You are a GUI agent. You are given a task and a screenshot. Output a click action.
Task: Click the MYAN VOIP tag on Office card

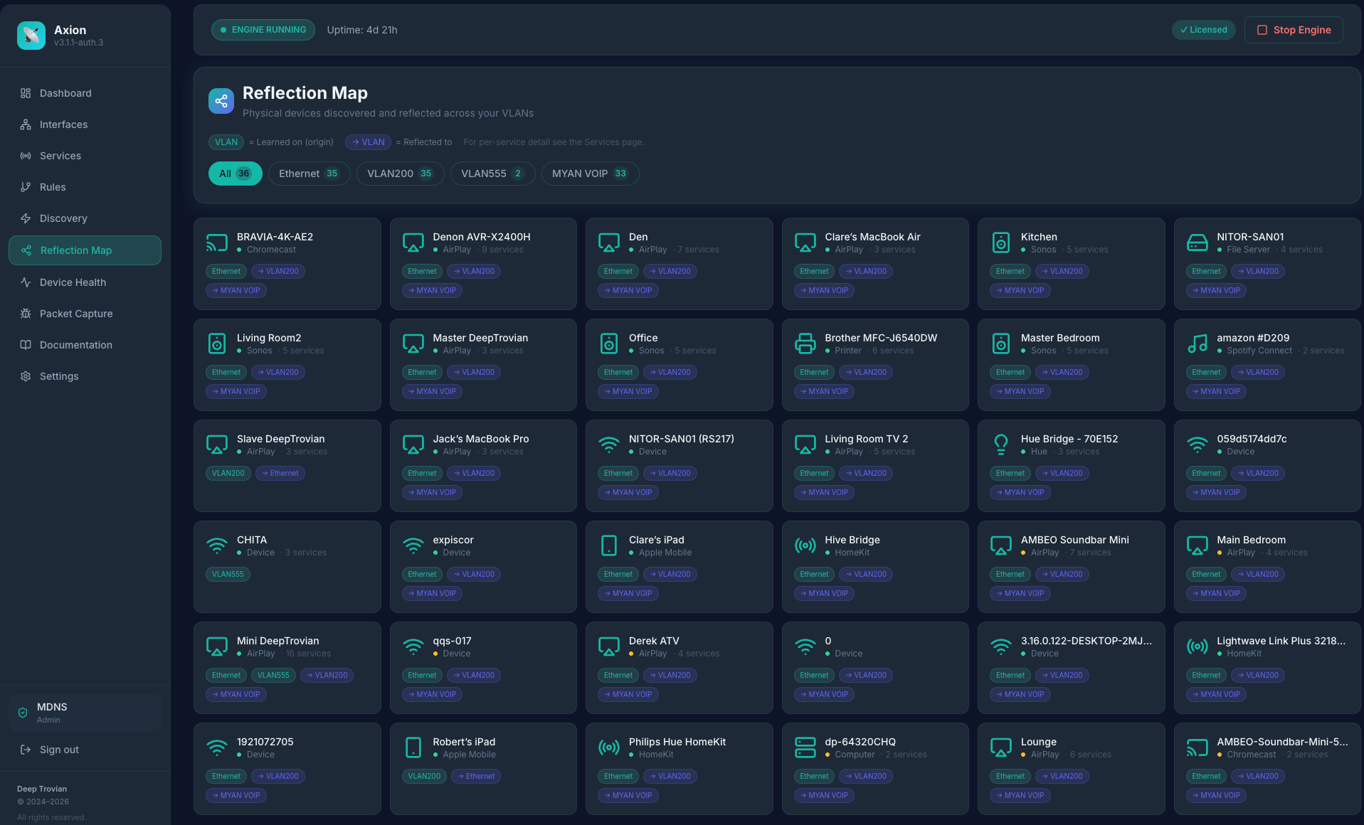(x=628, y=391)
